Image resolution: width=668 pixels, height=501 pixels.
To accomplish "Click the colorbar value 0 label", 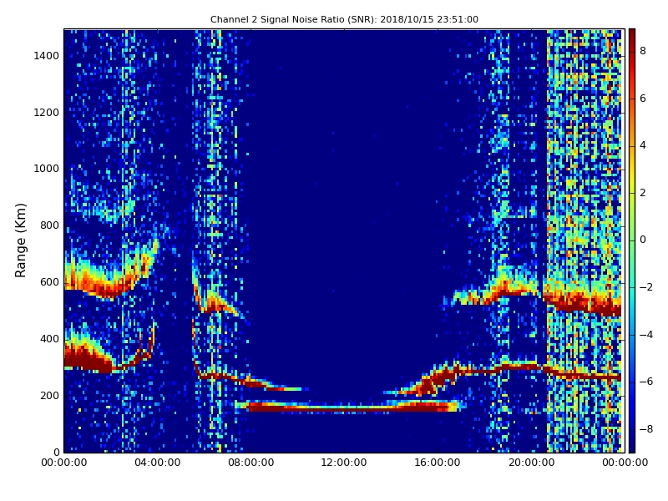I will (643, 240).
